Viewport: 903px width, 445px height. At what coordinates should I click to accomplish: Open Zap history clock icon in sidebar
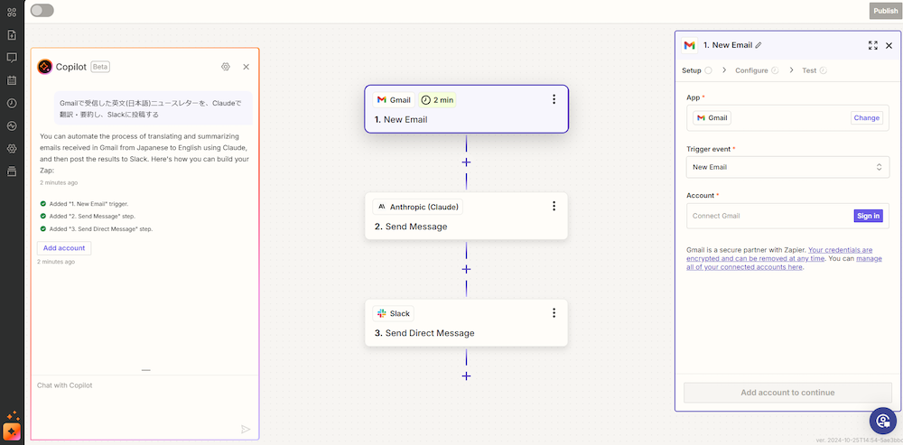pyautogui.click(x=12, y=103)
